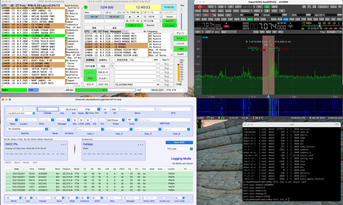This screenshot has height=205, width=343.
Task: Click the red record button in ExpertSDR2
Action: point(206,15)
